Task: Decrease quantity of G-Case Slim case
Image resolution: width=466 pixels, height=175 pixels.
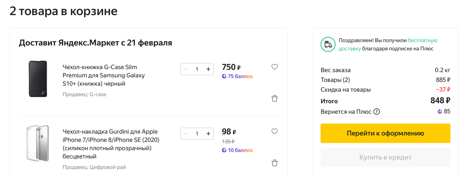Action: pos(186,69)
